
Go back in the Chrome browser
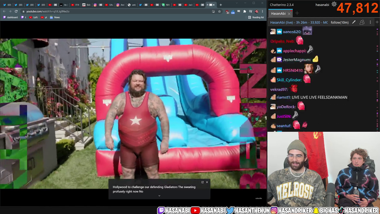tap(4, 11)
